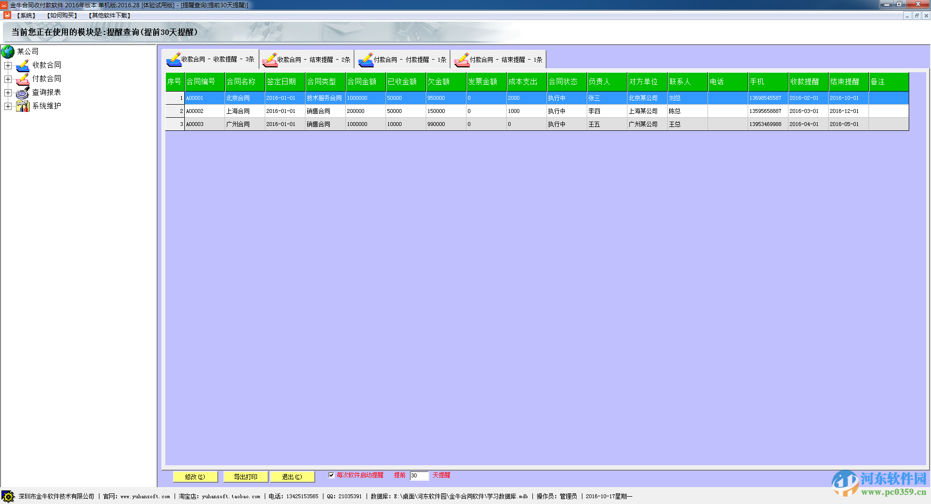Click www.yuhansoft.com in the status bar
This screenshot has height=504, width=931.
click(x=145, y=497)
